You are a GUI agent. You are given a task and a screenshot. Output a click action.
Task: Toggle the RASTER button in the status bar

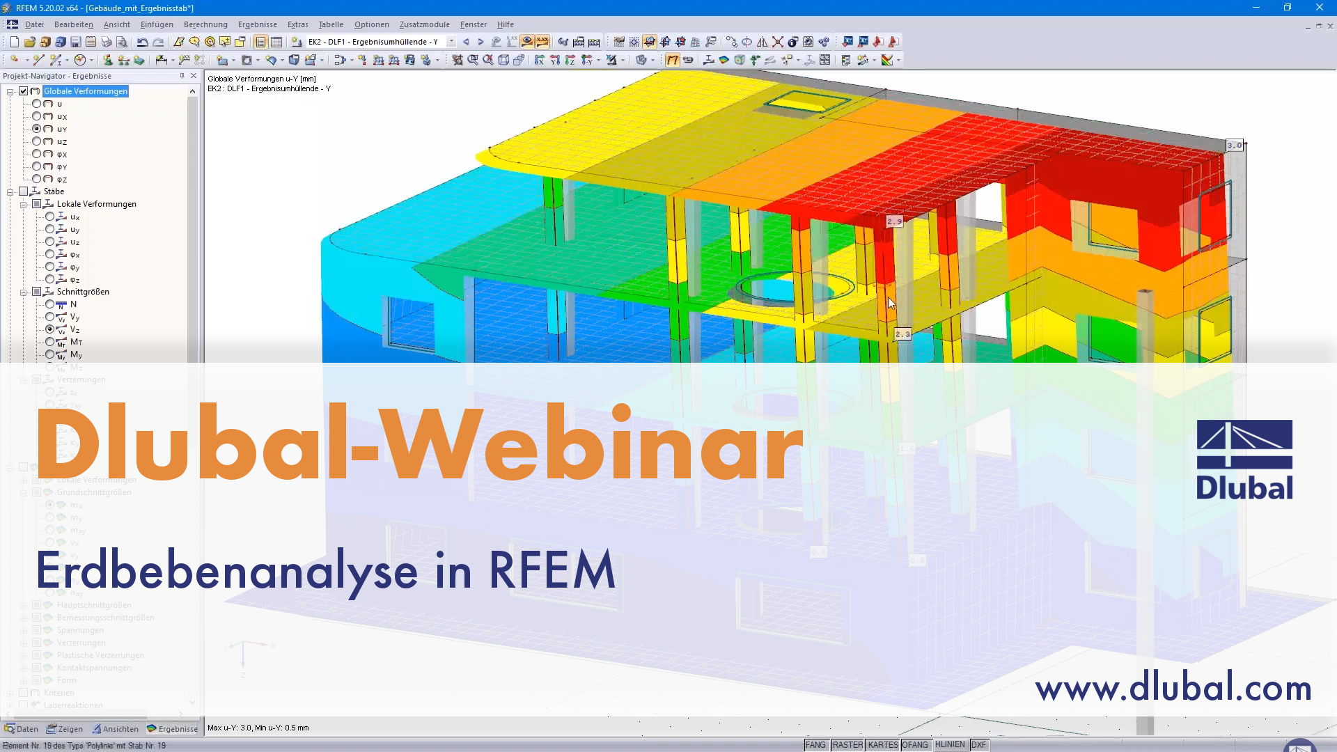(847, 744)
